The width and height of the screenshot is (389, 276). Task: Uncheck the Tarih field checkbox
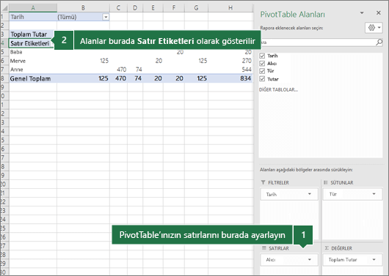click(262, 56)
